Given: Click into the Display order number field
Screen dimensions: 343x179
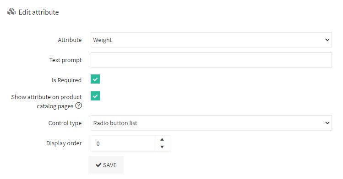Looking at the screenshot, I should pos(123,143).
